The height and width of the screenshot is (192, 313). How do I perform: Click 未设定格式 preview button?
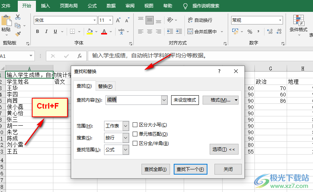click(x=185, y=100)
